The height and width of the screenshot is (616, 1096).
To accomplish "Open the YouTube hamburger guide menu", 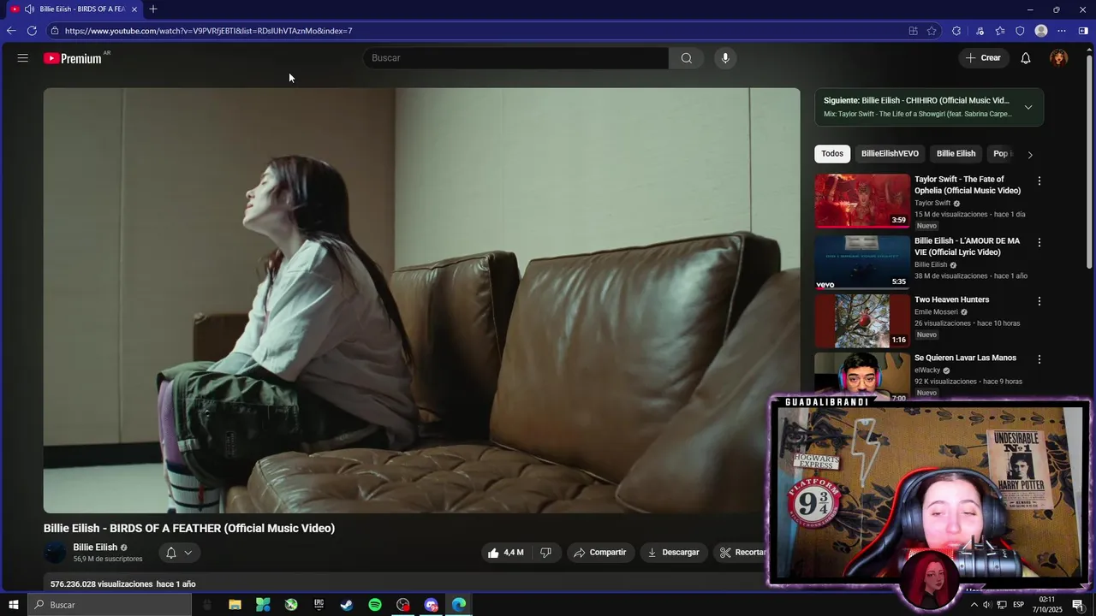I will point(22,58).
